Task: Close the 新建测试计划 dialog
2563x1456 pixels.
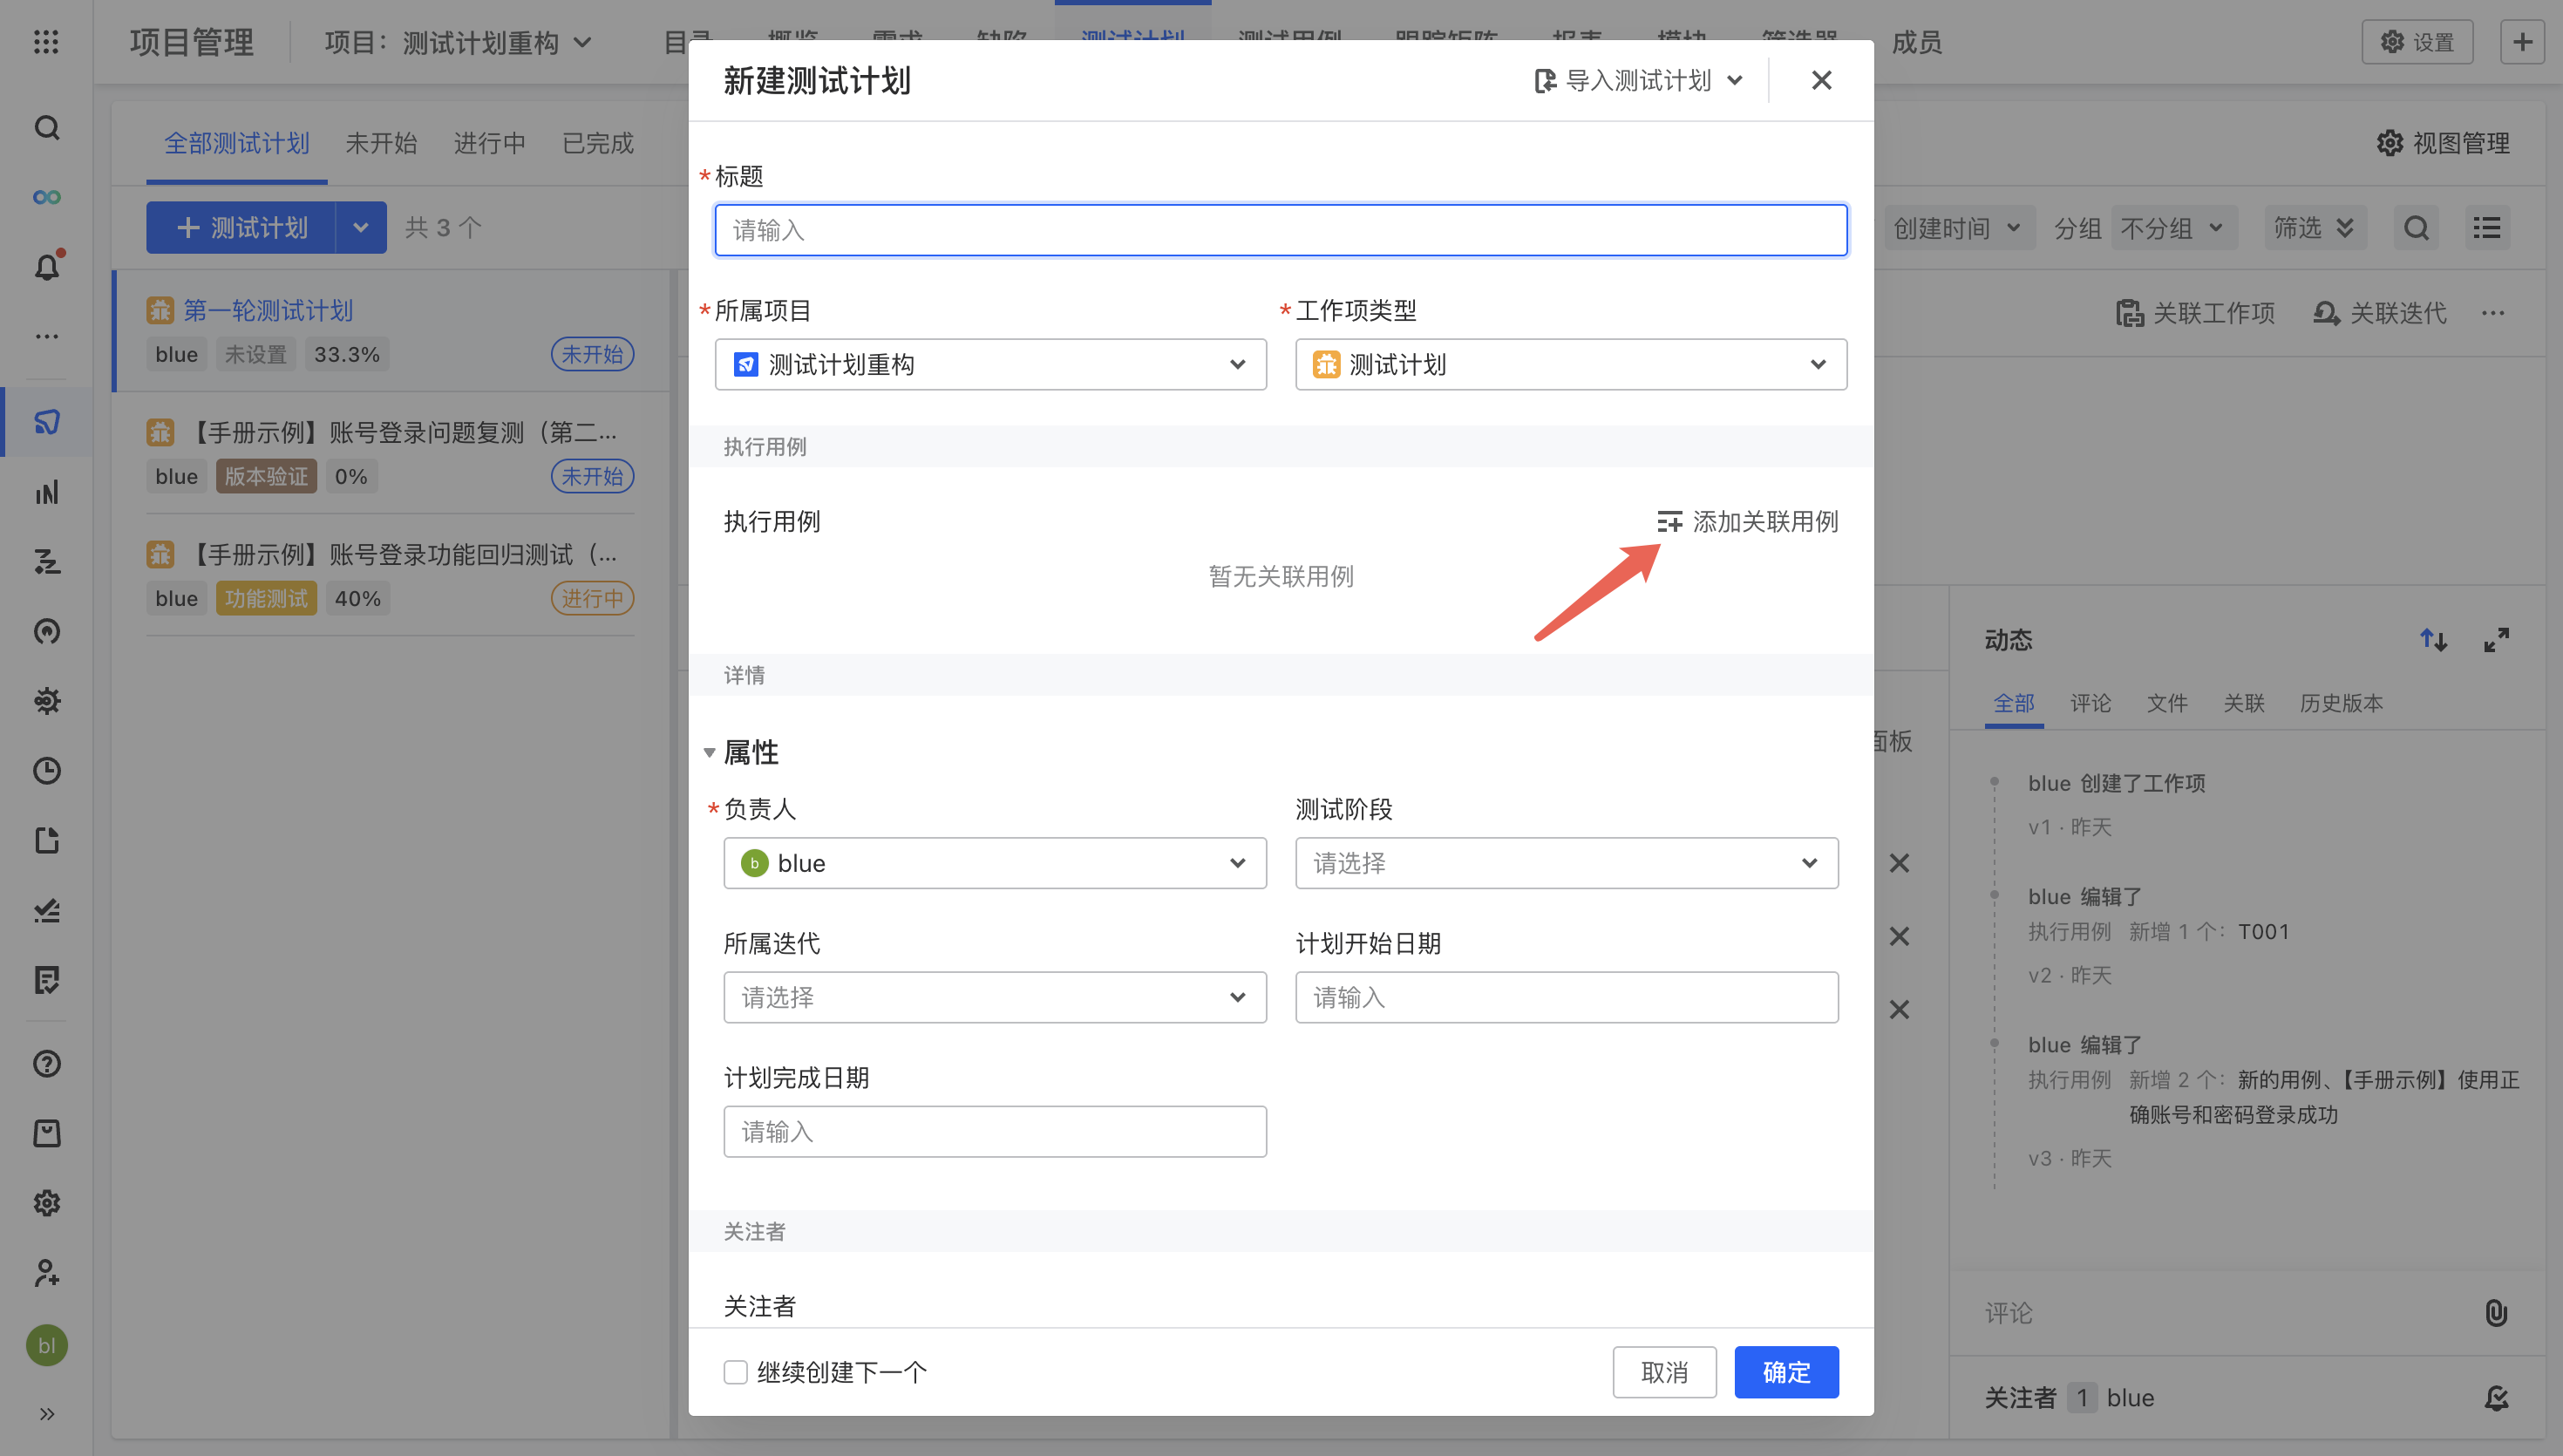Action: point(1820,80)
